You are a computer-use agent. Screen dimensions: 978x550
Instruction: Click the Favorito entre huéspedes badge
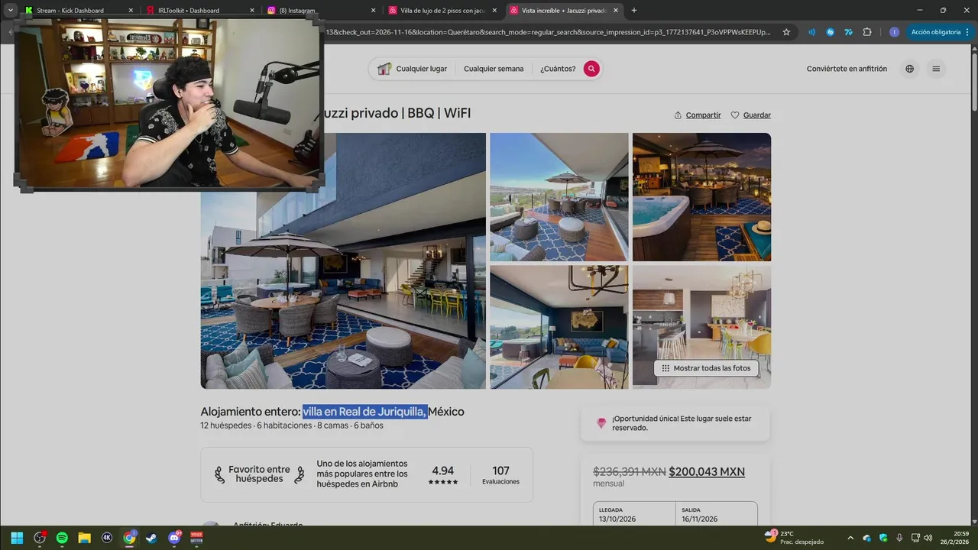259,474
